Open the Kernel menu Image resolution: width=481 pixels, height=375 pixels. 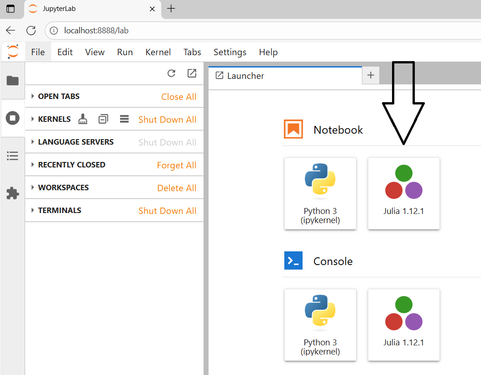coord(158,52)
